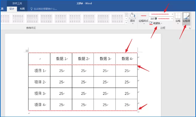Click the 项目 4 row label

39,105
